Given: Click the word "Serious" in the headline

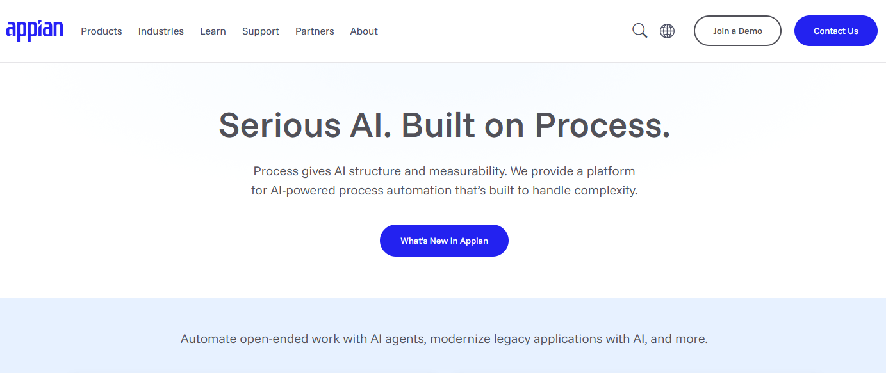Looking at the screenshot, I should 279,125.
